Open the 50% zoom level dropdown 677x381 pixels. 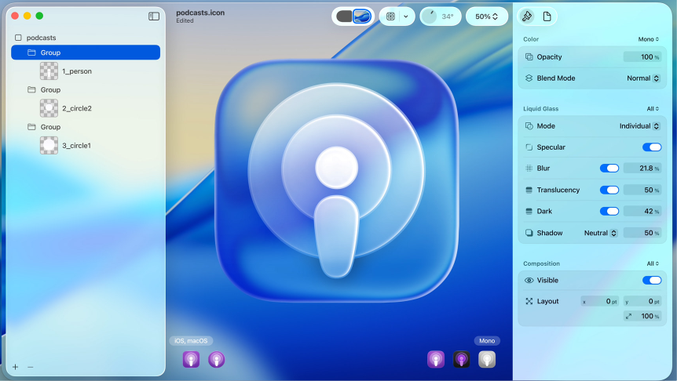click(x=487, y=16)
